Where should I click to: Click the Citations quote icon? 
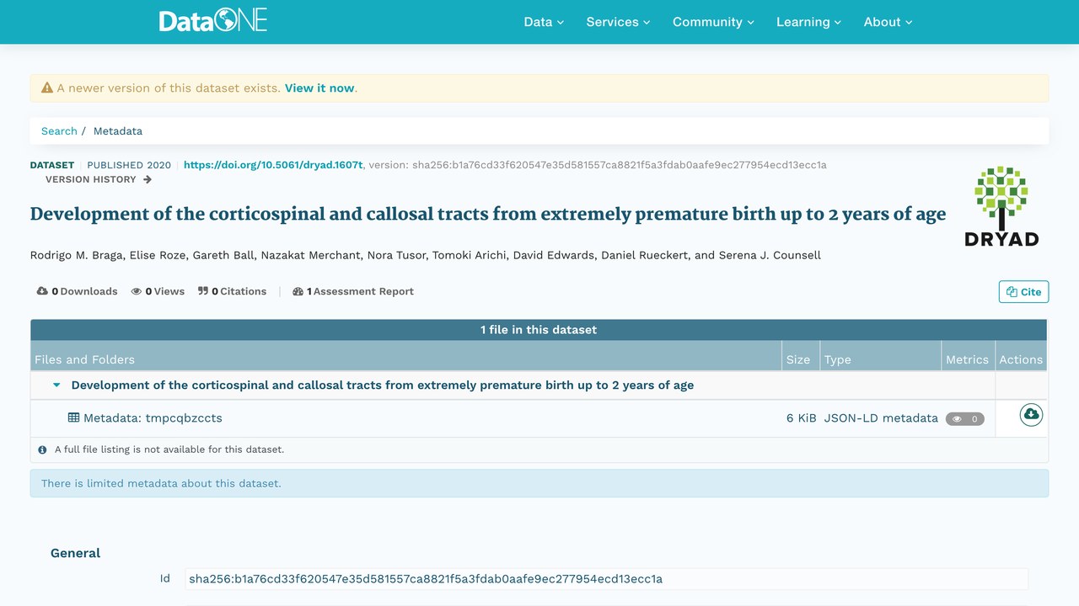203,291
